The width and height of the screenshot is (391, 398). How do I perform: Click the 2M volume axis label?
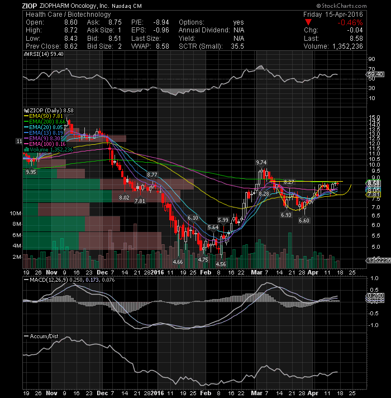pyautogui.click(x=17, y=257)
